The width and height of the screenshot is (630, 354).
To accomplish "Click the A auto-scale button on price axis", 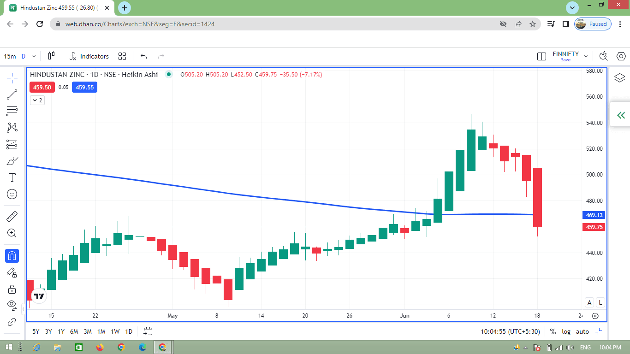I will pyautogui.click(x=589, y=302).
